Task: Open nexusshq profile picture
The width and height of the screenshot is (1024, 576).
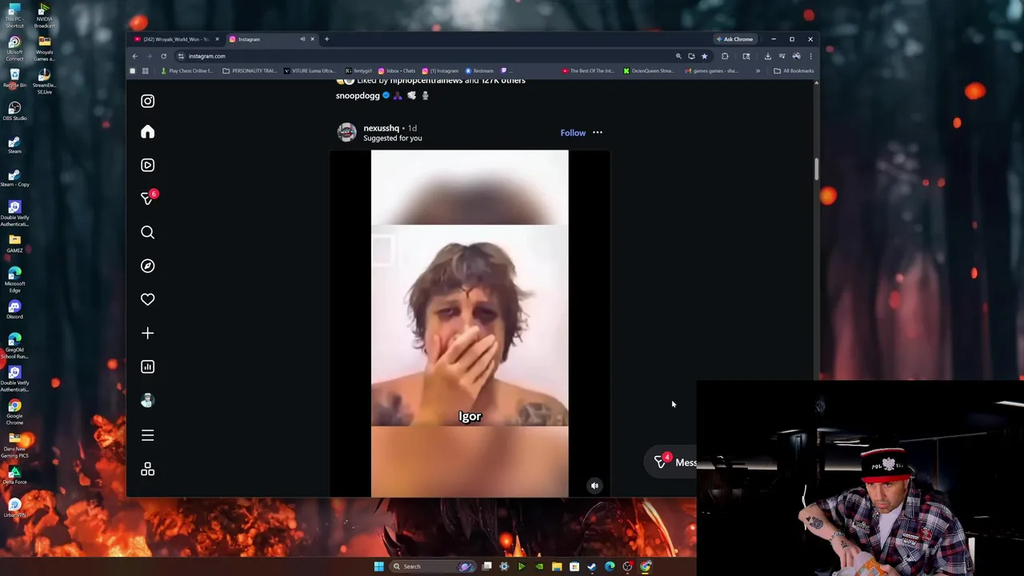Action: [346, 133]
